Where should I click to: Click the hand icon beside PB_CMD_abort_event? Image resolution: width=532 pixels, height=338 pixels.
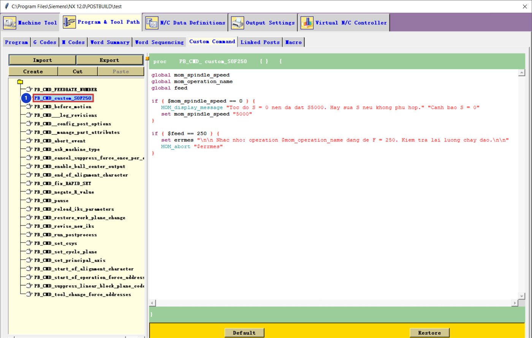tap(29, 141)
